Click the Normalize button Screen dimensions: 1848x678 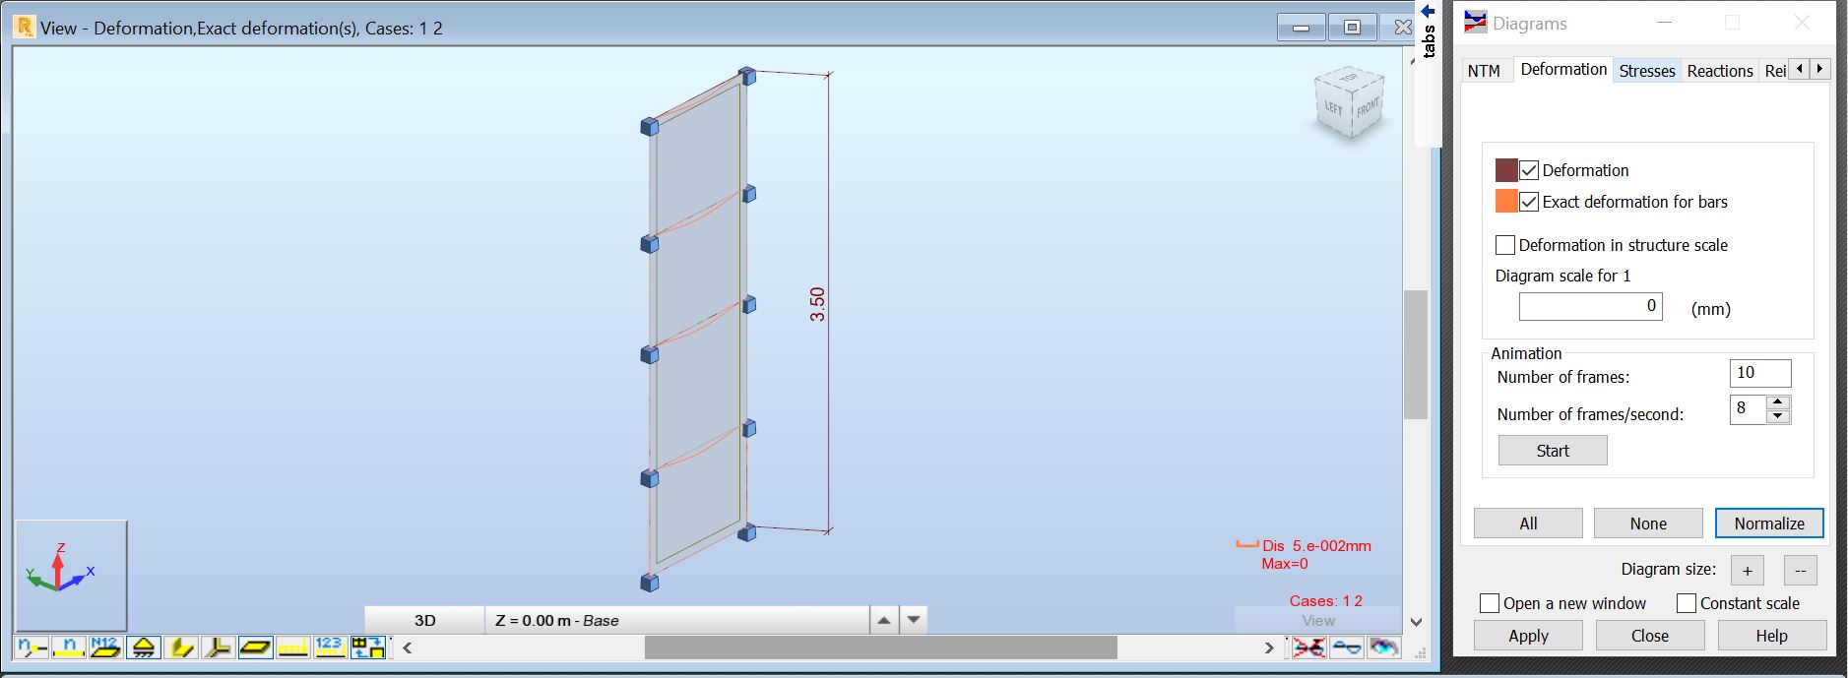[1769, 524]
